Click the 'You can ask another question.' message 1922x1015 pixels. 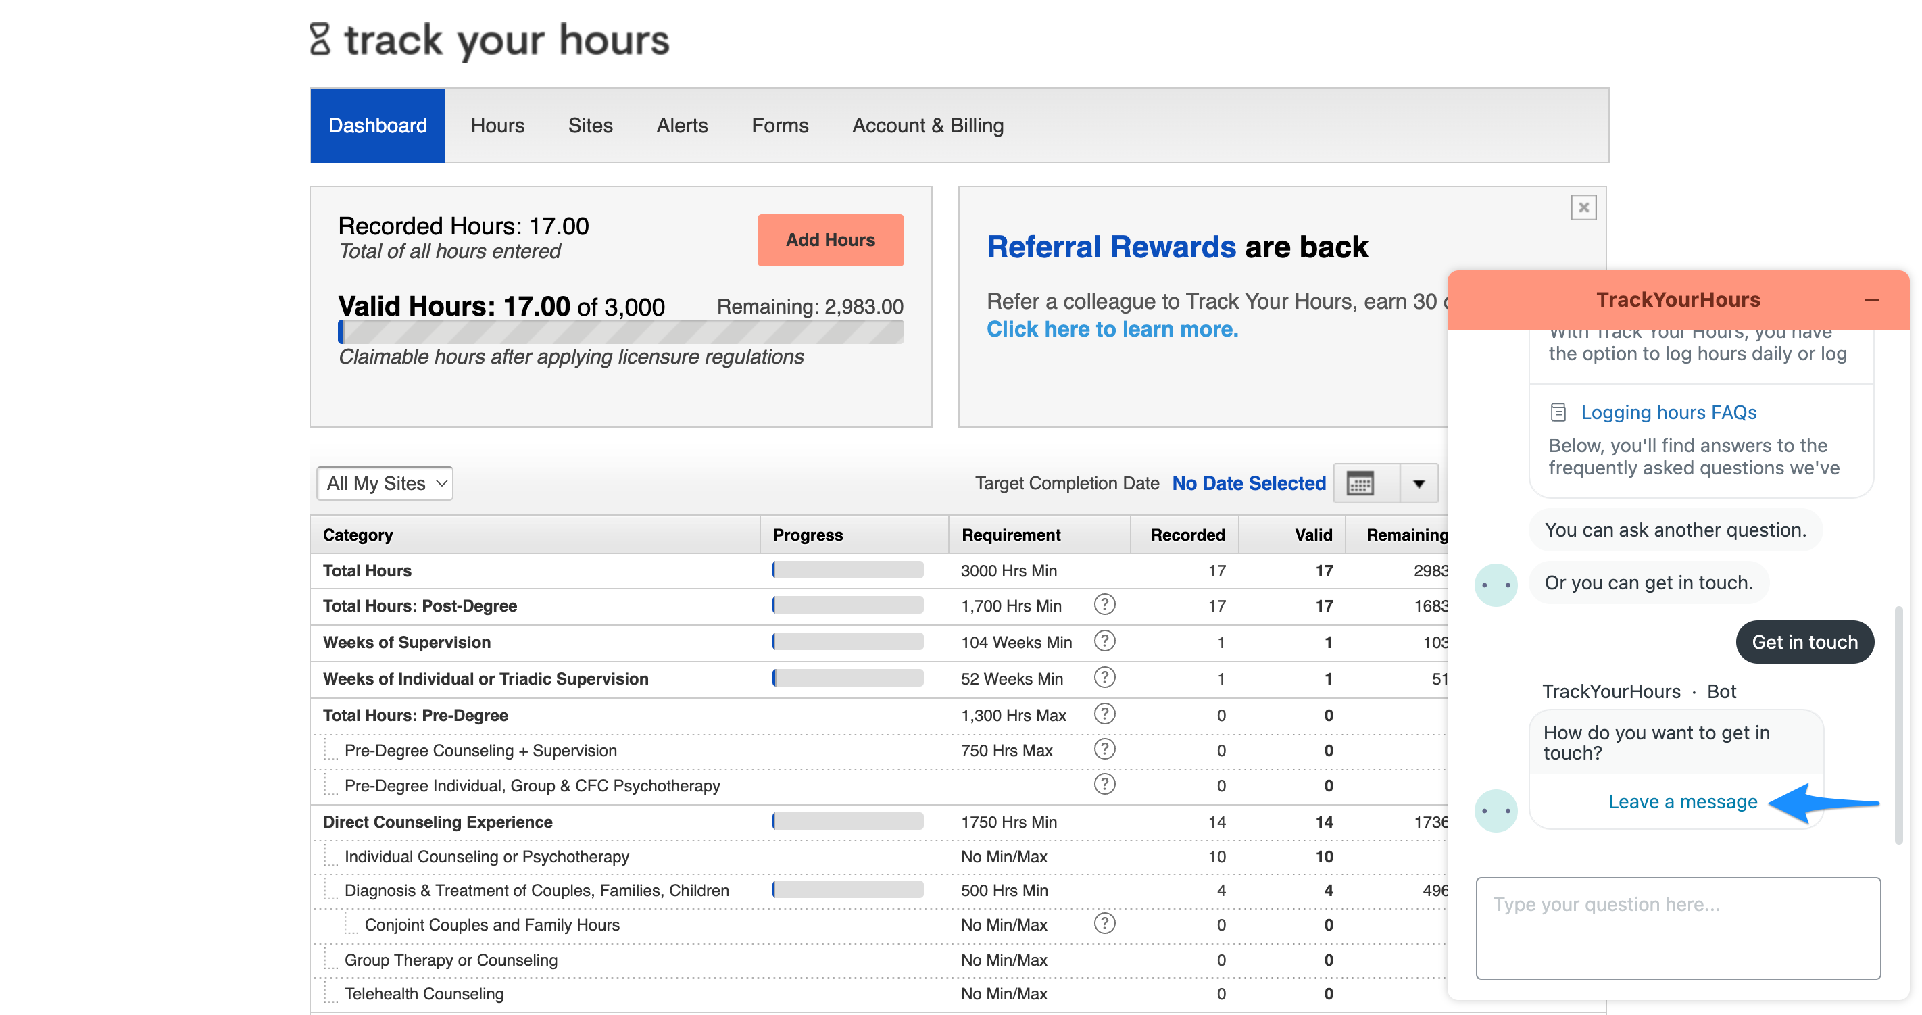coord(1675,530)
